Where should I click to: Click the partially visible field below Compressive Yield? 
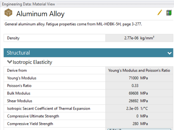(x=139, y=129)
